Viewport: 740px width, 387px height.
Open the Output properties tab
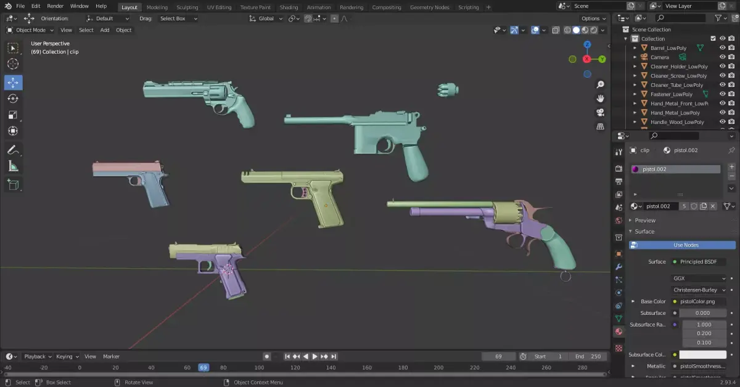pyautogui.click(x=619, y=182)
